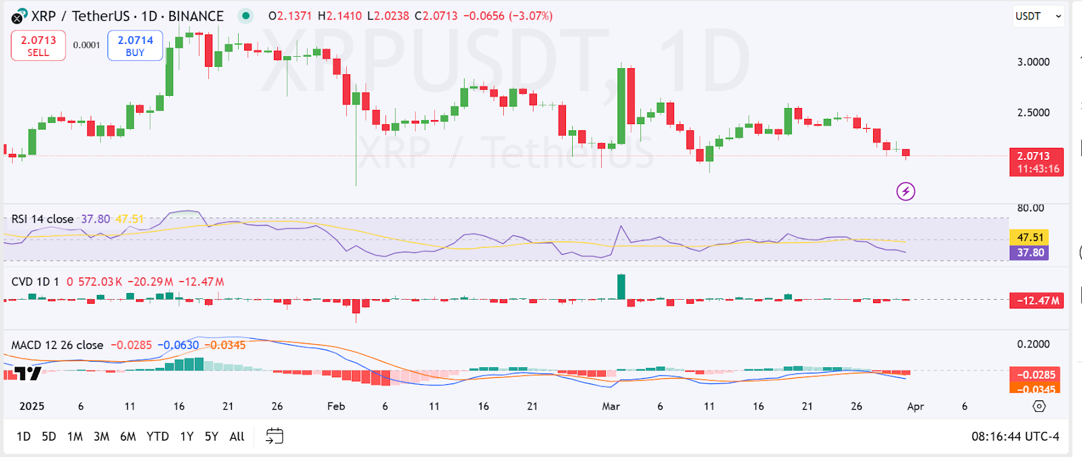The image size is (1082, 457).
Task: Click the red 2.0713 current price label
Action: (1036, 162)
